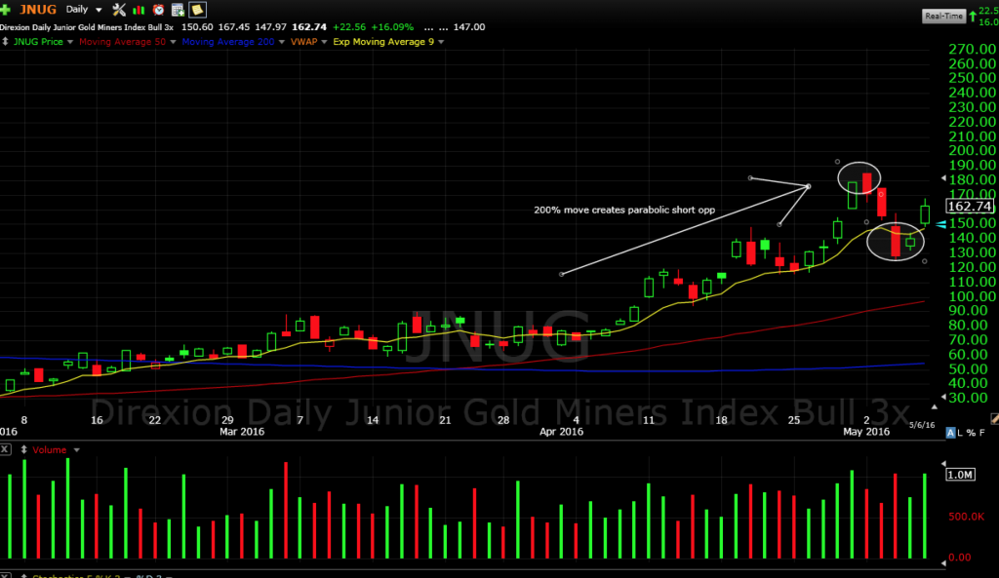Click the cyan price marker arrow on axis

tap(941, 224)
